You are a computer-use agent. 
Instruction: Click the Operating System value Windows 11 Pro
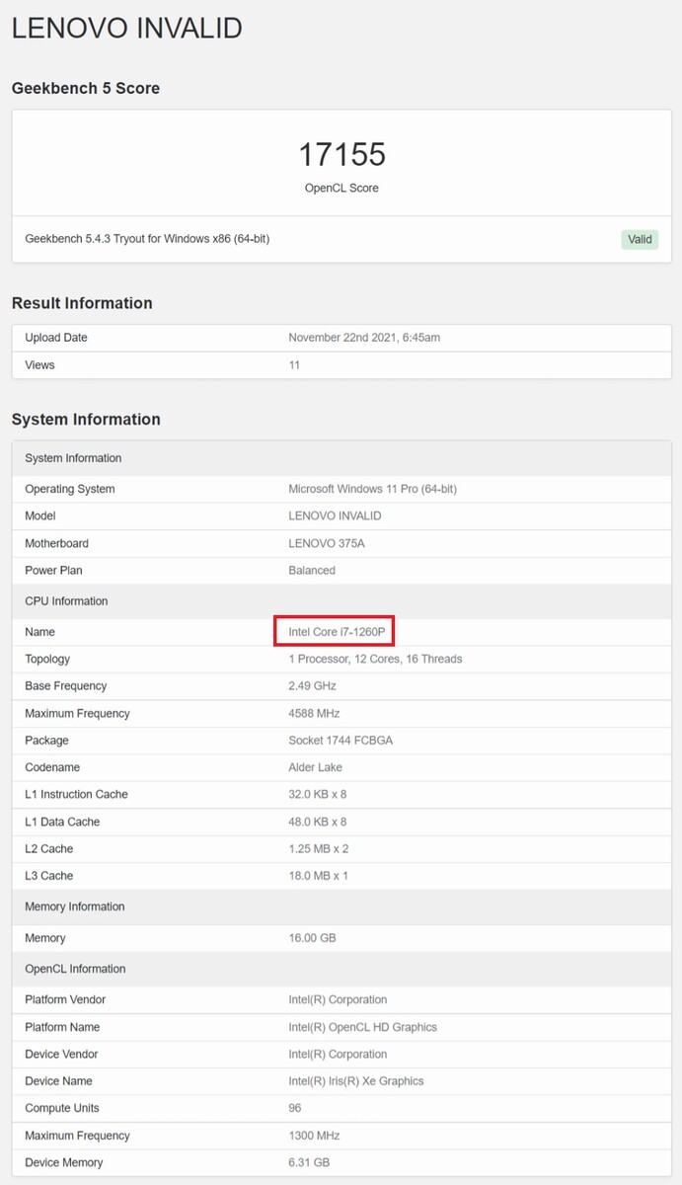coord(372,489)
